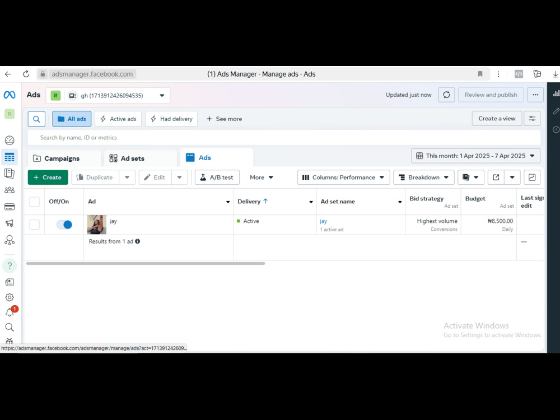This screenshot has height=420, width=560.
Task: Click the browser address bar URL
Action: 92,74
